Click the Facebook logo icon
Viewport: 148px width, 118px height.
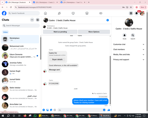[x=4, y=13]
